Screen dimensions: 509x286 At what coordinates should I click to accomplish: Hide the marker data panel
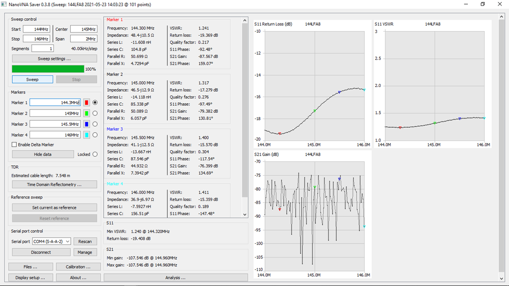(43, 154)
